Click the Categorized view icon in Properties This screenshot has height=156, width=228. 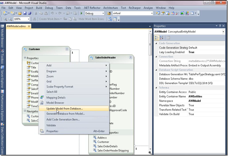157,38
